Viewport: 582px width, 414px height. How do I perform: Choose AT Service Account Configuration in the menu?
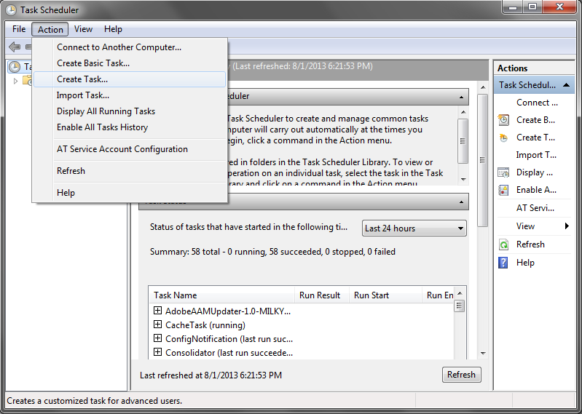(x=130, y=149)
